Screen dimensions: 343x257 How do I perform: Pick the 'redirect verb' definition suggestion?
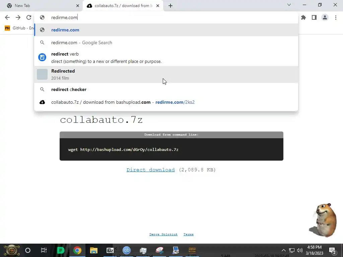pyautogui.click(x=166, y=58)
